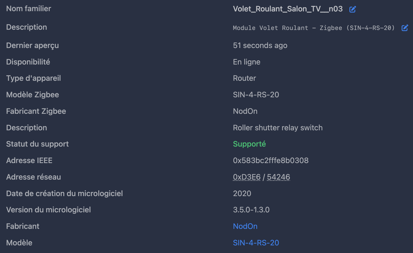Click the edit icon next to friendly name

click(353, 9)
